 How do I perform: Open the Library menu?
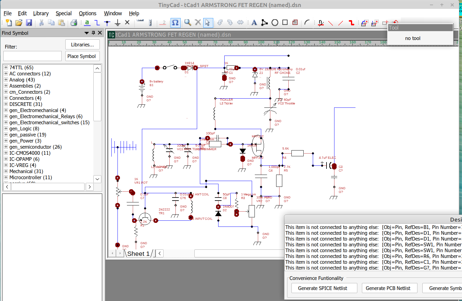click(x=41, y=13)
